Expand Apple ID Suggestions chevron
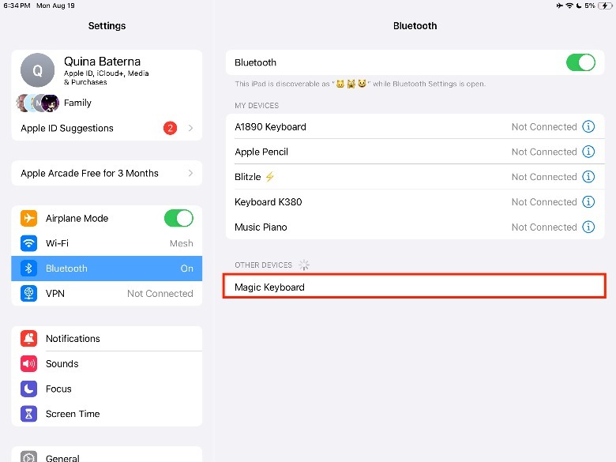This screenshot has height=462, width=616. (x=190, y=128)
